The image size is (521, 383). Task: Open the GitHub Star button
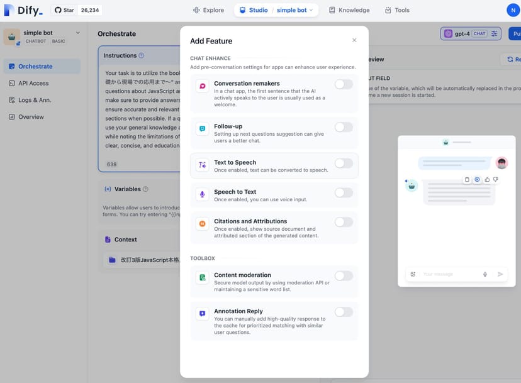pos(64,10)
